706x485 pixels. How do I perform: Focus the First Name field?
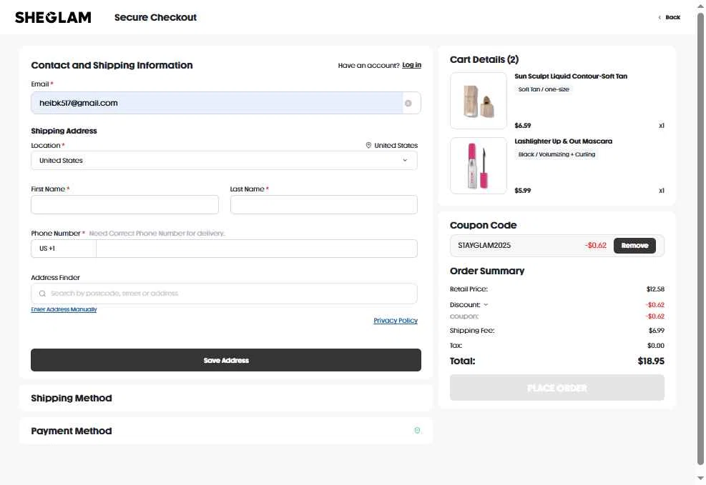point(124,205)
